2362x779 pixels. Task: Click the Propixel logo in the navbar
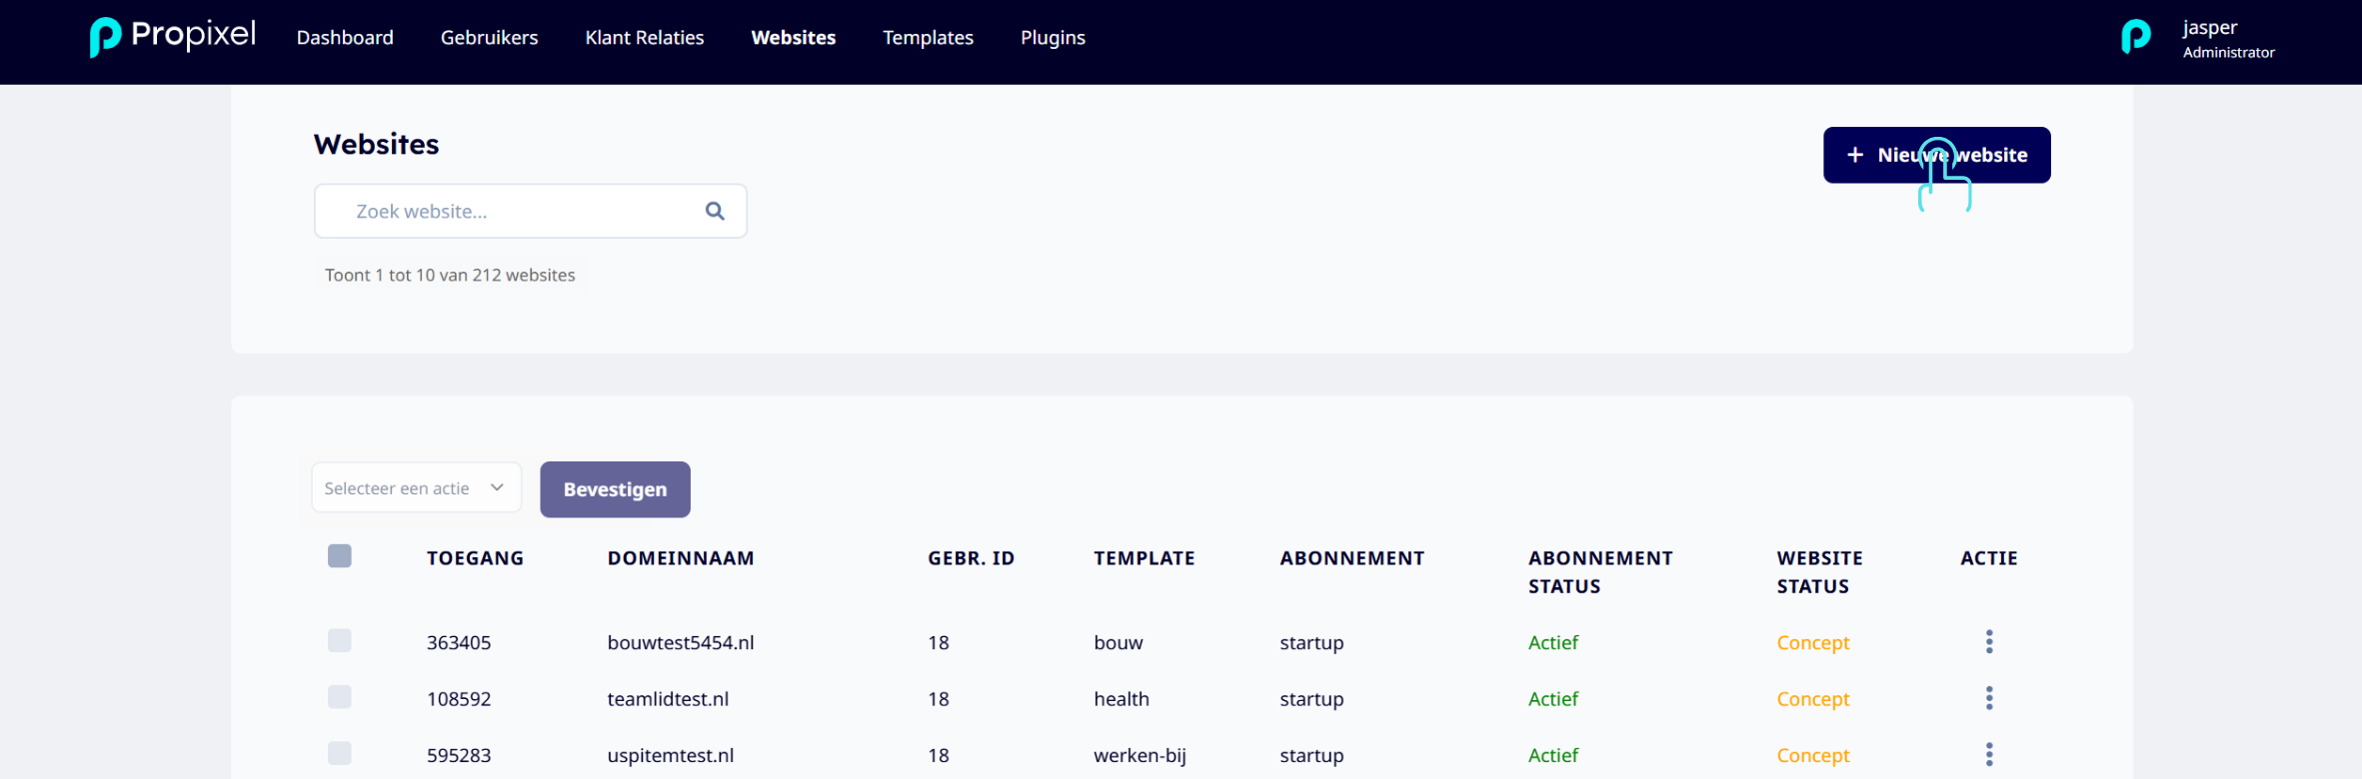pyautogui.click(x=173, y=37)
